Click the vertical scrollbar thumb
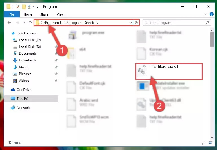Image resolution: width=217 pixels, height=150 pixels. point(212,39)
